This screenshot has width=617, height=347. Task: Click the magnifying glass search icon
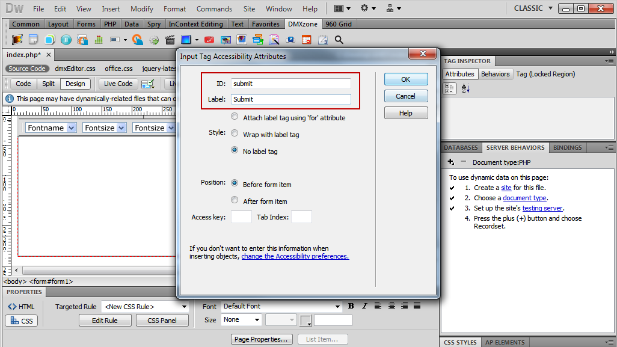click(339, 40)
